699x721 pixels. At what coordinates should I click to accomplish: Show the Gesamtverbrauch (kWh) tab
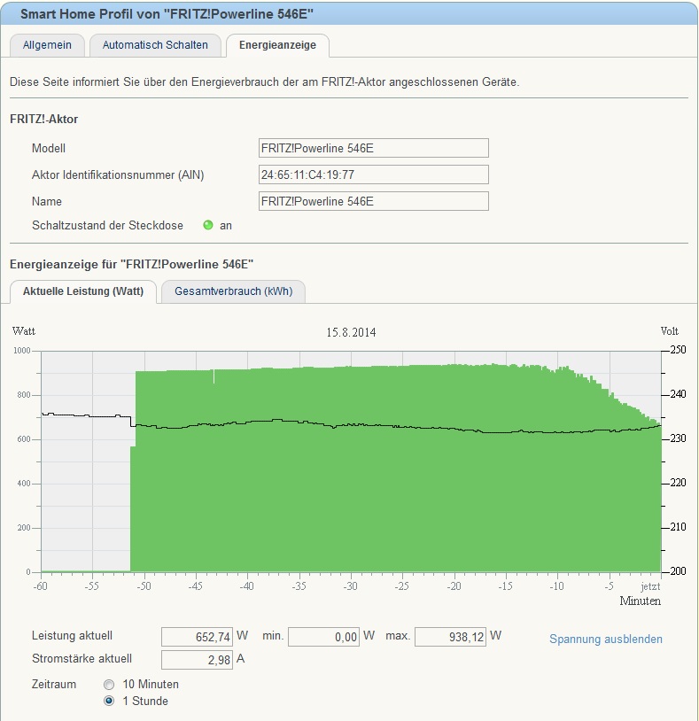tap(233, 291)
